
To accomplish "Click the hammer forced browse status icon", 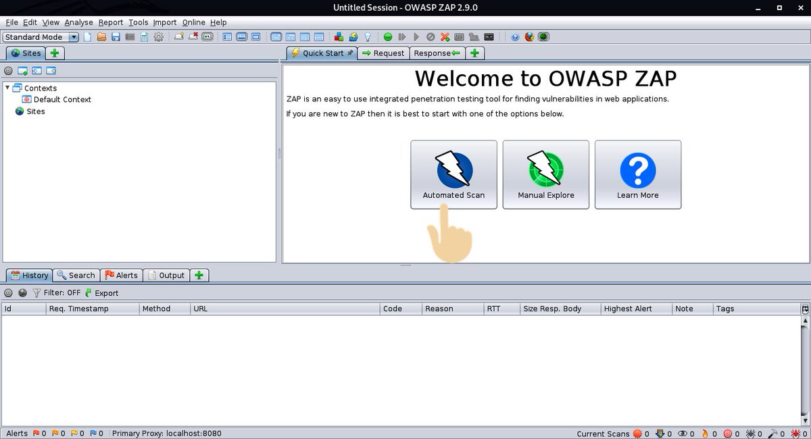I will tap(772, 434).
